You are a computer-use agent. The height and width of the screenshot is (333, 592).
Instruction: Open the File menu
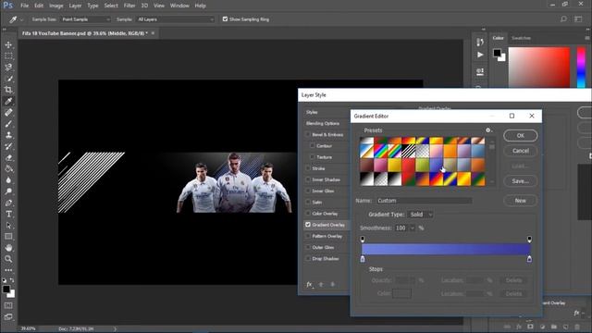point(25,6)
